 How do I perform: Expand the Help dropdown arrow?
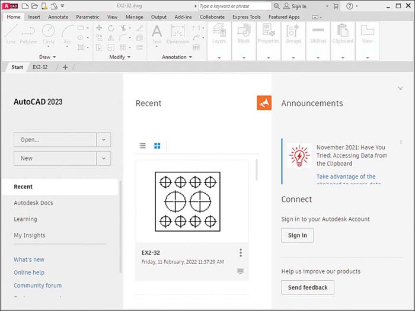[357, 6]
